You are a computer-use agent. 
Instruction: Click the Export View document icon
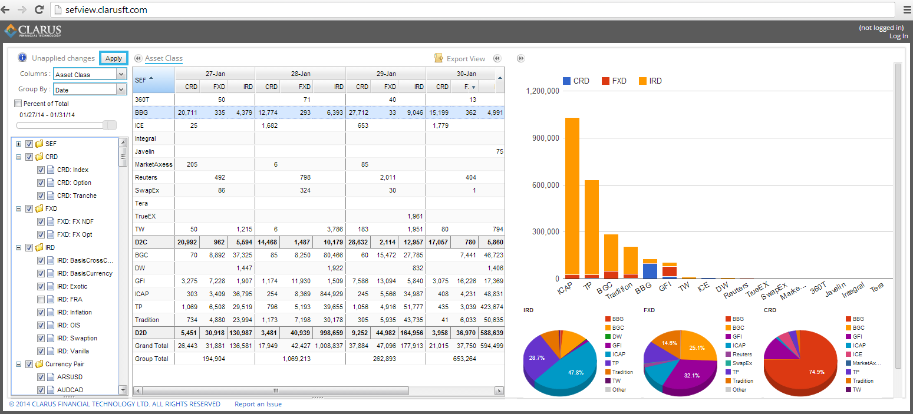point(439,58)
